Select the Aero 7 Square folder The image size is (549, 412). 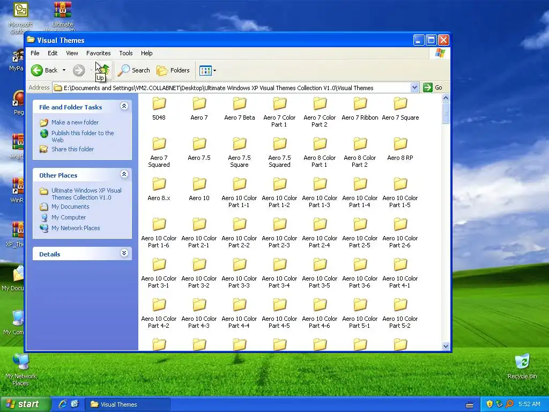tap(400, 109)
